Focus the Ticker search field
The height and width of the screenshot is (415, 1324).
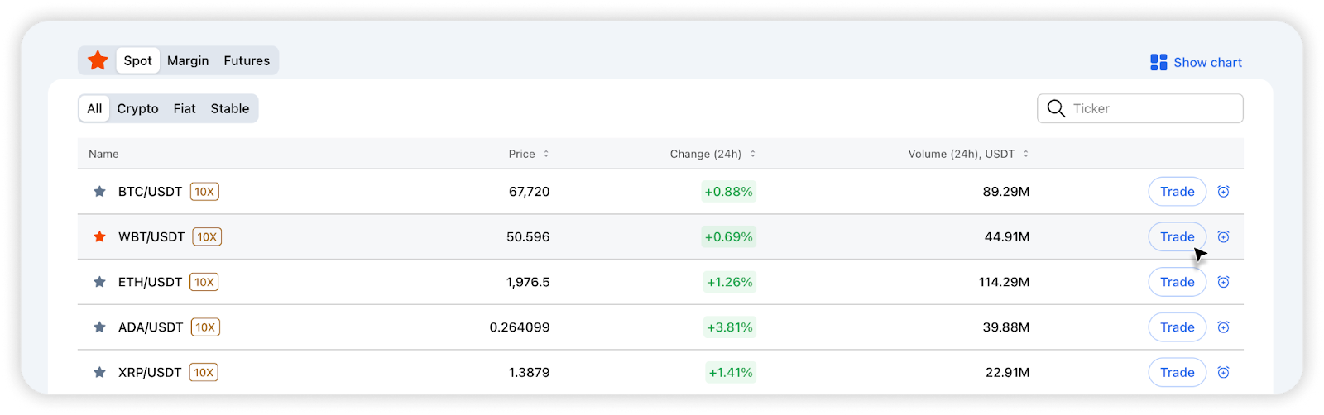[1150, 108]
